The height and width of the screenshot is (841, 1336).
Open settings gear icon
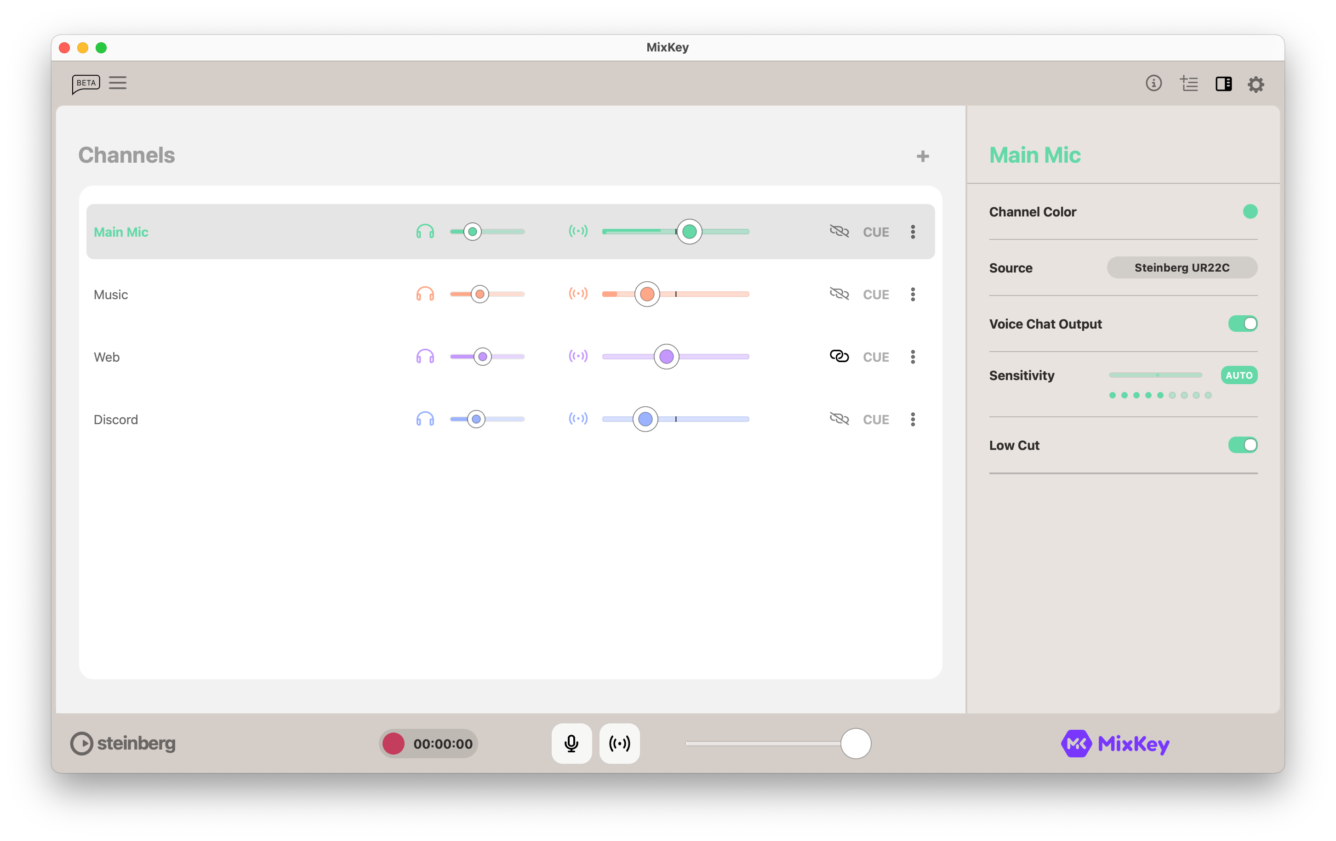(1256, 84)
